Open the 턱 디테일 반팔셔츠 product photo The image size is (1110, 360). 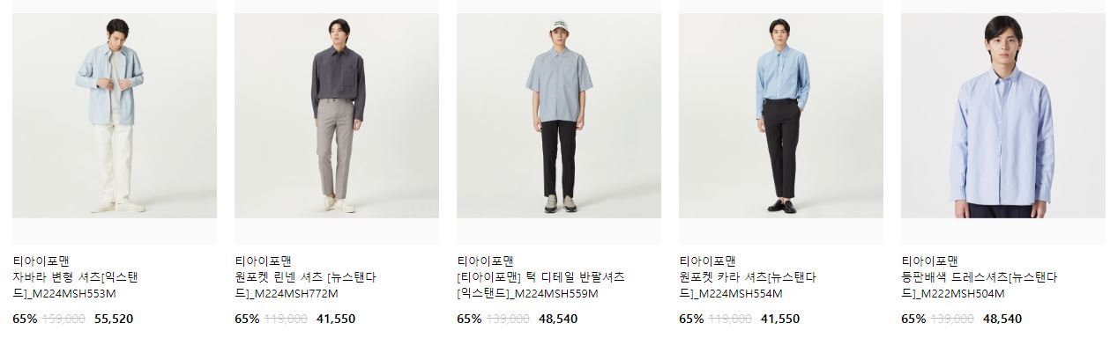559,115
